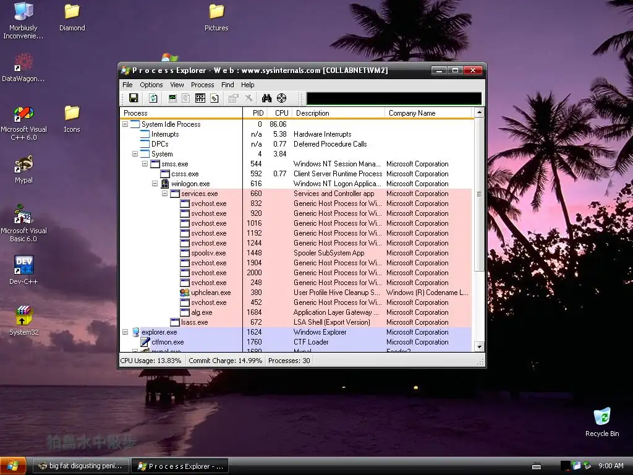Switch to Process Explorer taskbar button

tap(181, 466)
